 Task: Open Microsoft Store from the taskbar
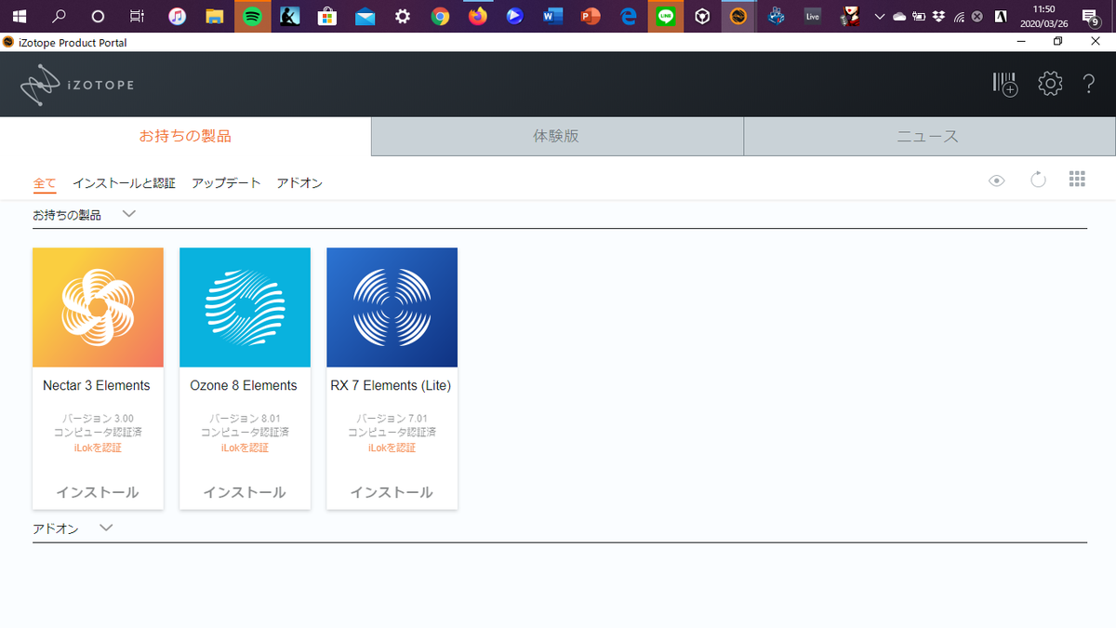pyautogui.click(x=327, y=16)
